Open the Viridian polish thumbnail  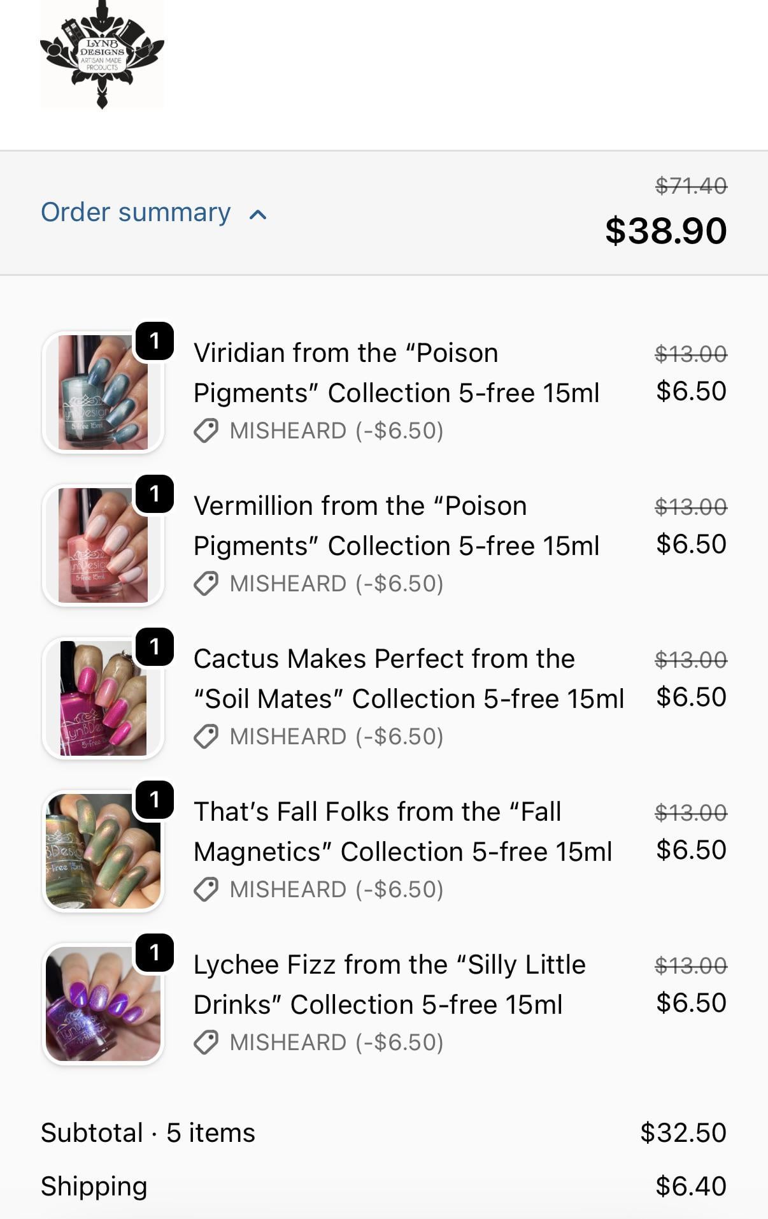coord(103,393)
